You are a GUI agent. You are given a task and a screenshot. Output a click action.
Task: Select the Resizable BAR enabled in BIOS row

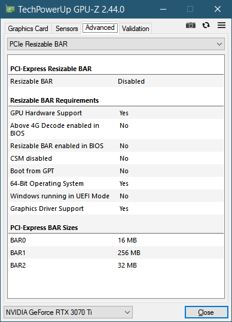[116, 146]
